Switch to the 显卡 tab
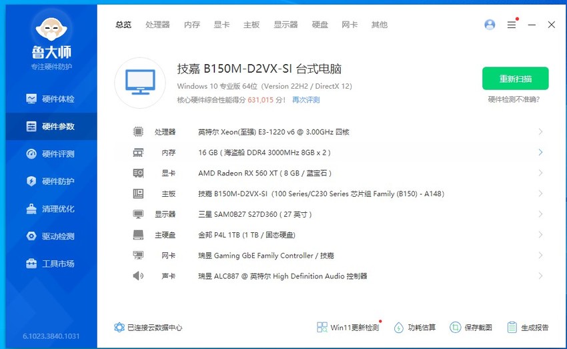Image resolution: width=567 pixels, height=349 pixels. tap(221, 25)
